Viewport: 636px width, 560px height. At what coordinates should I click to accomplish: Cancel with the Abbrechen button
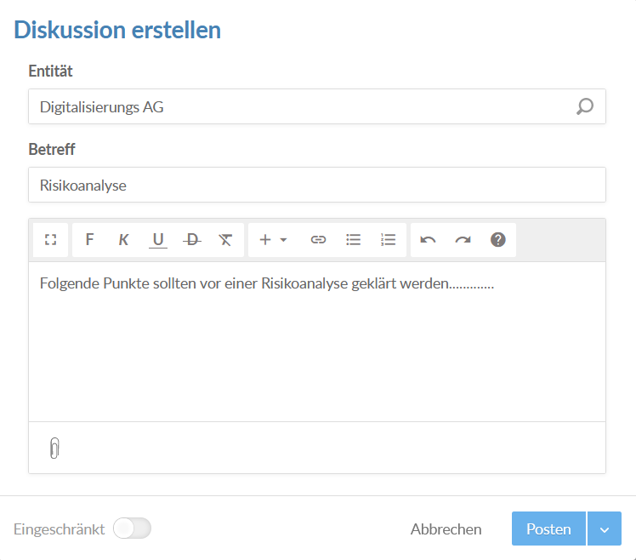click(x=446, y=529)
